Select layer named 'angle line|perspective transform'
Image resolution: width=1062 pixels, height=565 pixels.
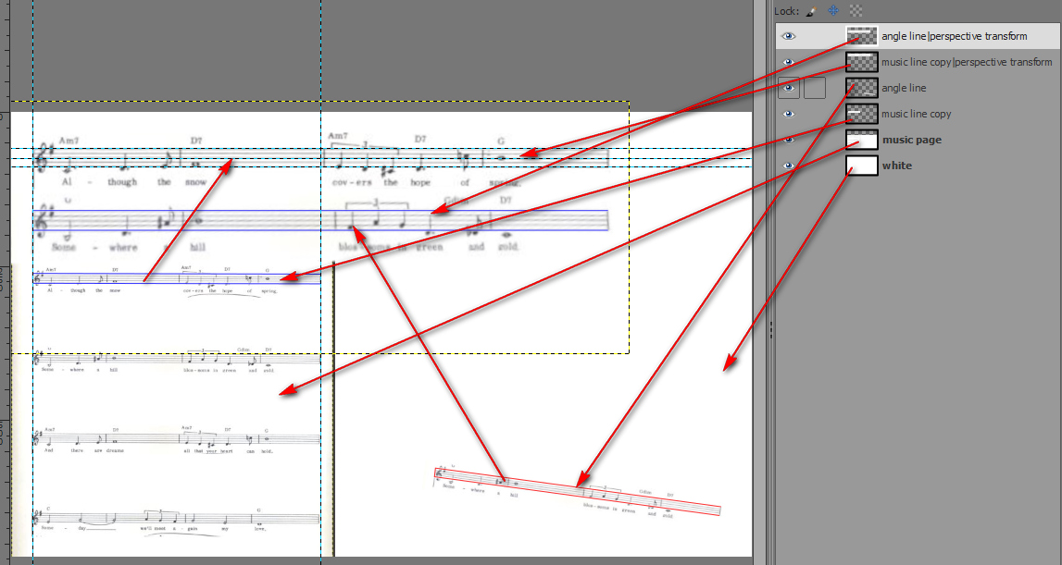955,37
